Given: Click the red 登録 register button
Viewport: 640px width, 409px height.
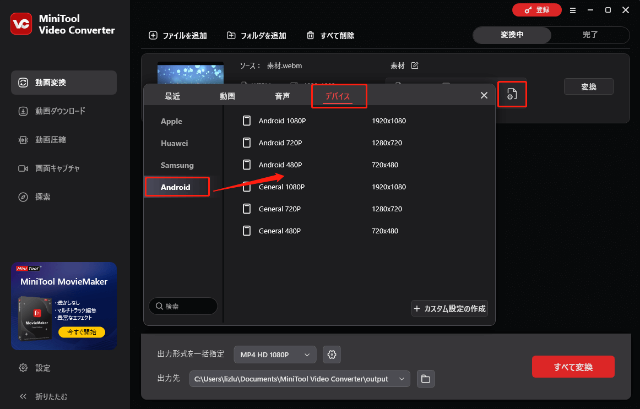Looking at the screenshot, I should click(537, 10).
